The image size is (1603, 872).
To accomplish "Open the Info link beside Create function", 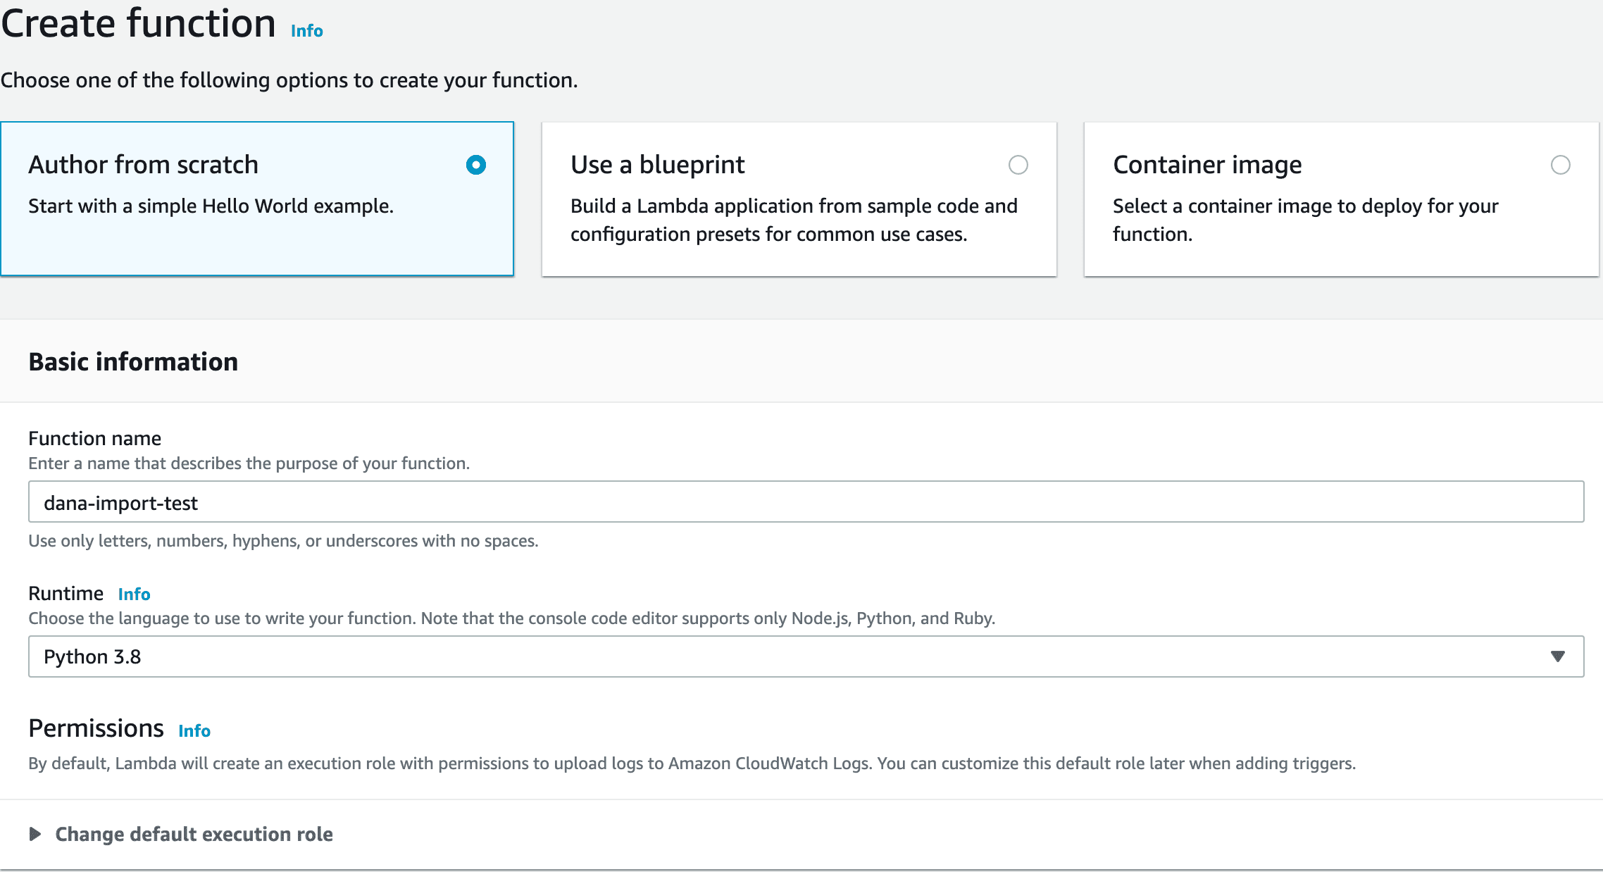I will (306, 31).
